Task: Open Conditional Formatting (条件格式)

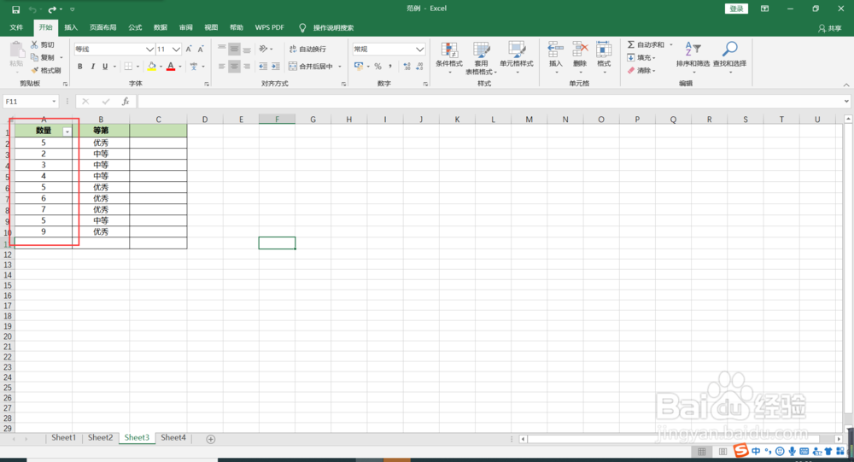Action: (449, 57)
